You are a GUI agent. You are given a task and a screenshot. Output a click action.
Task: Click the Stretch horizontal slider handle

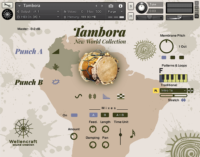tap(173, 96)
